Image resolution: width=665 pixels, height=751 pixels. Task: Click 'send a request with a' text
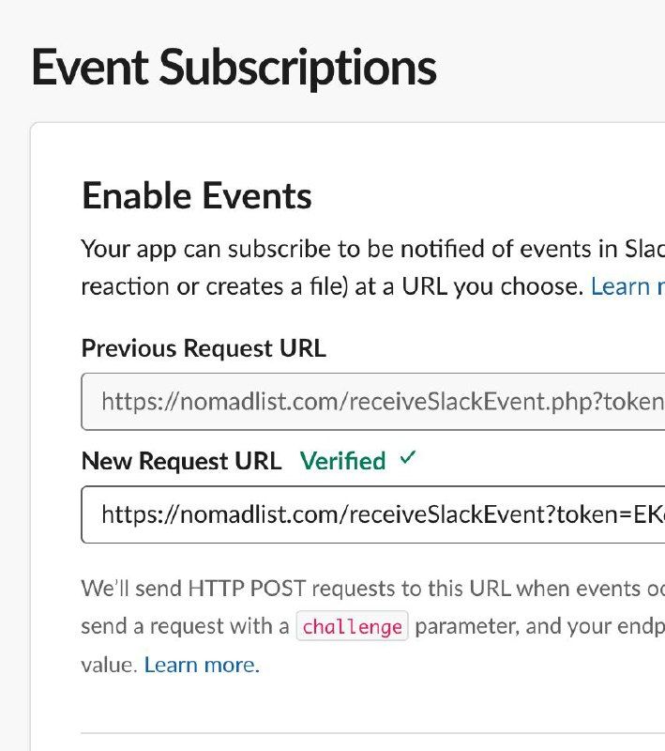185,626
